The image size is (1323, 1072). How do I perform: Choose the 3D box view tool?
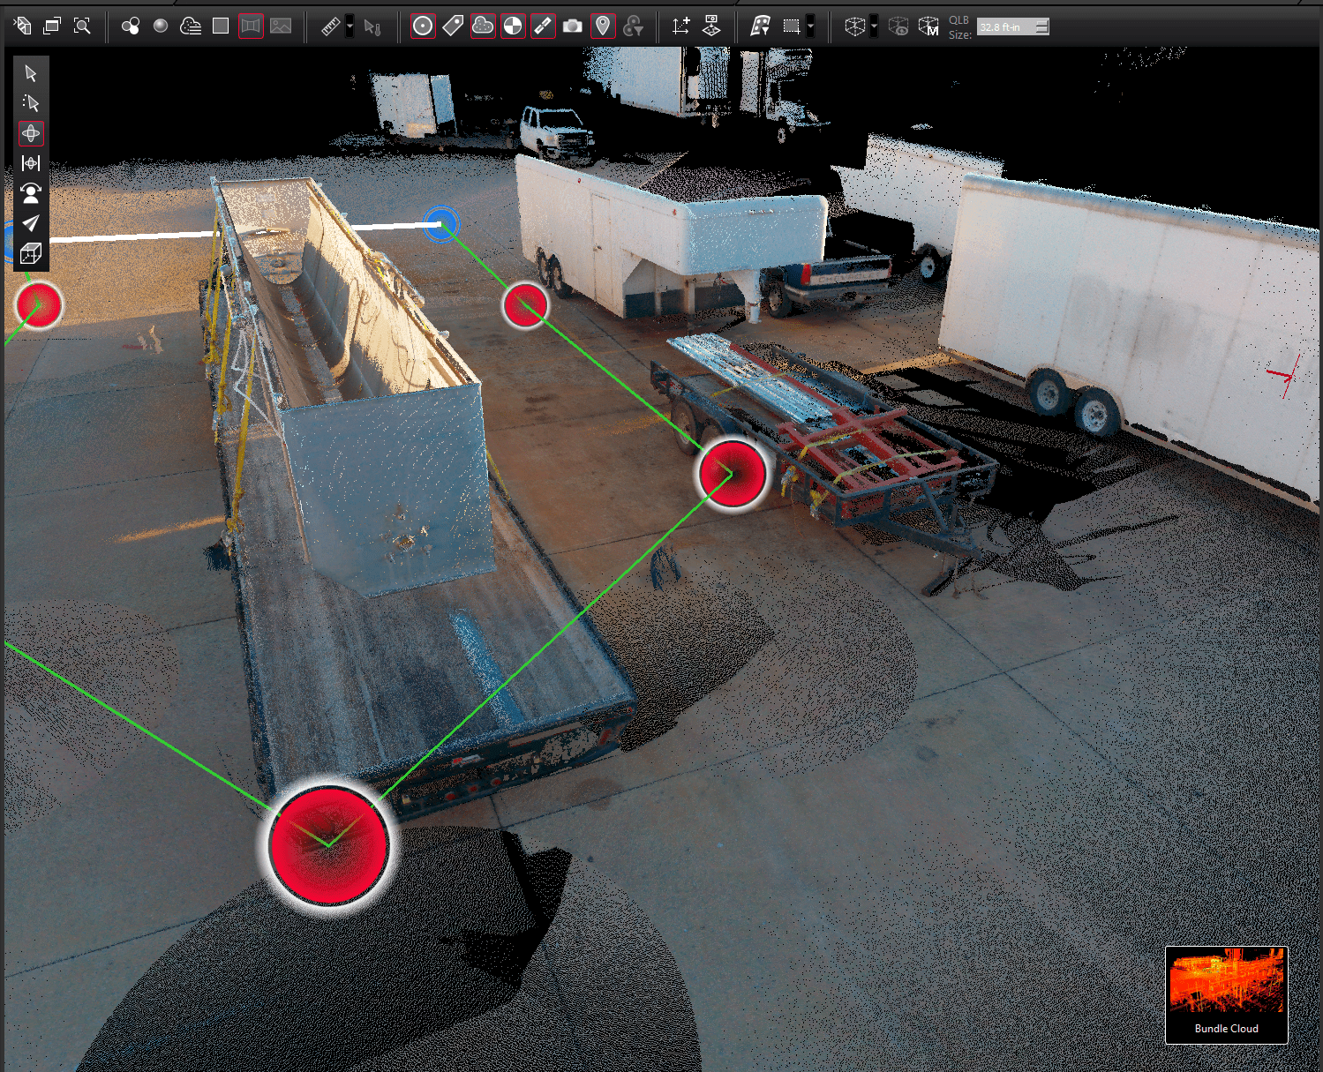pos(31,254)
